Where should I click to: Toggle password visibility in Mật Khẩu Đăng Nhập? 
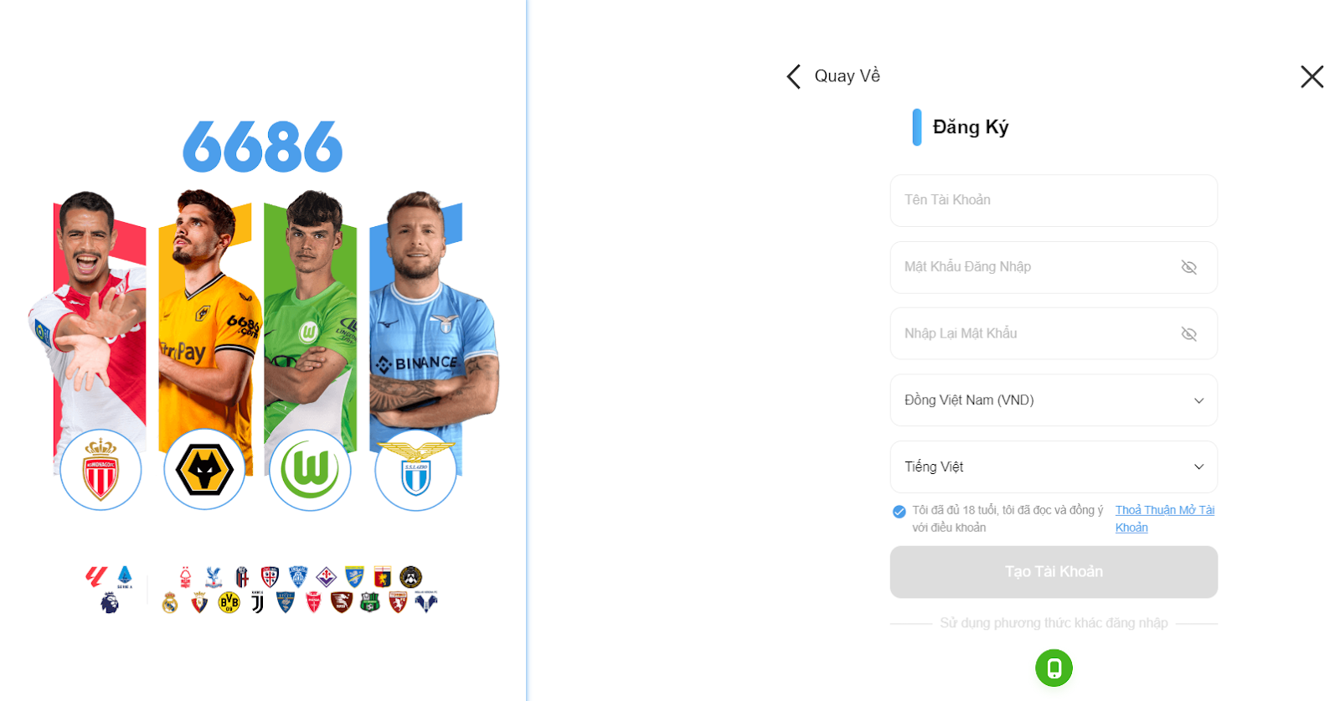pyautogui.click(x=1188, y=267)
